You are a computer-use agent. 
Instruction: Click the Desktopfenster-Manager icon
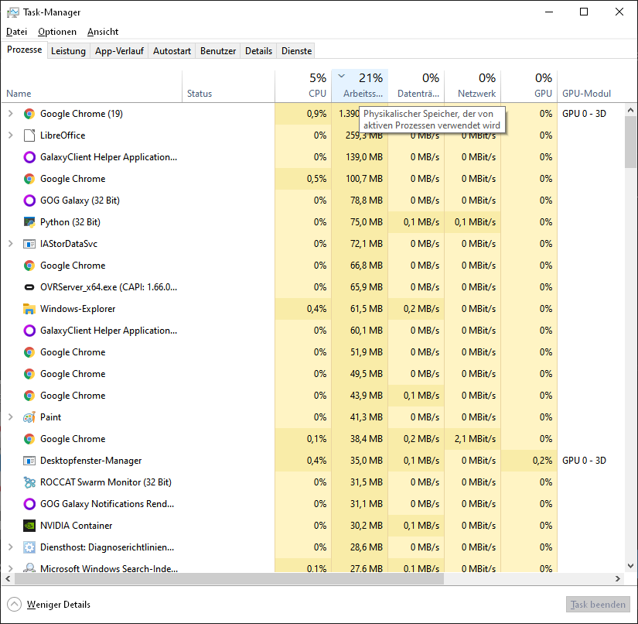(x=29, y=461)
